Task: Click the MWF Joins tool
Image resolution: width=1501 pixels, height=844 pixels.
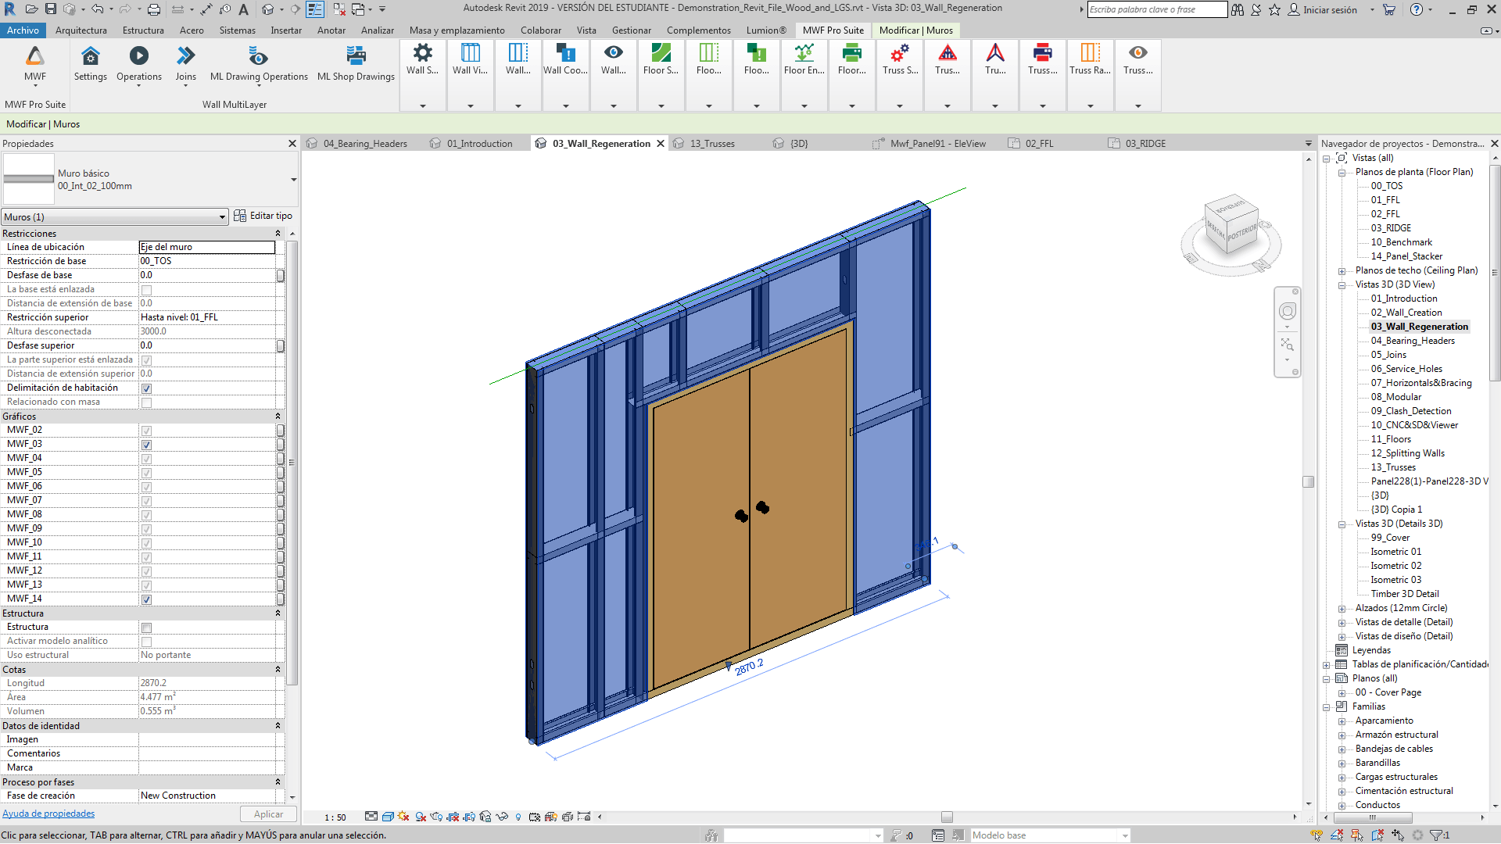Action: 186,66
